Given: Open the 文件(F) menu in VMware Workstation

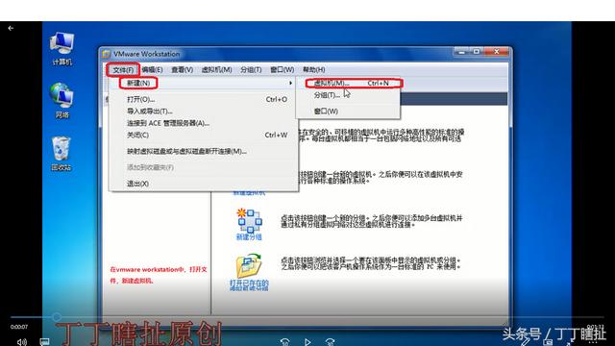Looking at the screenshot, I should click(x=123, y=70).
